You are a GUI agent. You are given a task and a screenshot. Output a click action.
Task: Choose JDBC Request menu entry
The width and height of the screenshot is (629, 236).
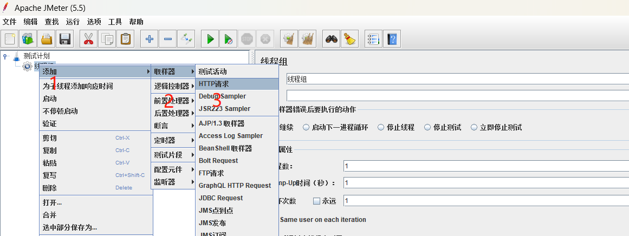click(237, 198)
